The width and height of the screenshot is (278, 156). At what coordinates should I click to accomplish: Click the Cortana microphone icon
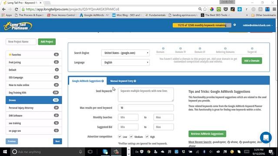coord(80,152)
